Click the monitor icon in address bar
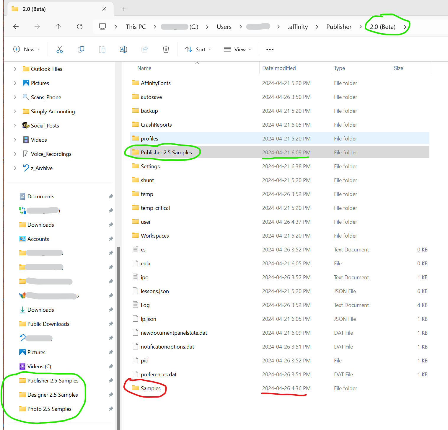The width and height of the screenshot is (448, 430). click(102, 27)
